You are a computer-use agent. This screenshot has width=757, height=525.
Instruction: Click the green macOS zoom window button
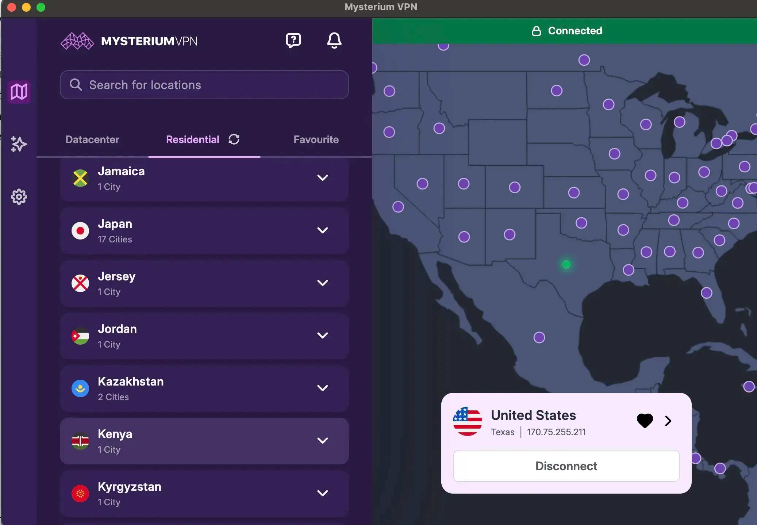(x=41, y=7)
